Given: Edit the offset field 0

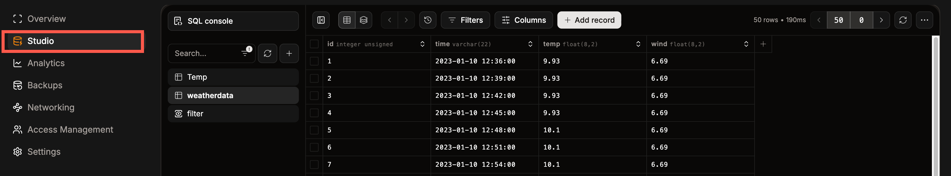Looking at the screenshot, I should [861, 20].
